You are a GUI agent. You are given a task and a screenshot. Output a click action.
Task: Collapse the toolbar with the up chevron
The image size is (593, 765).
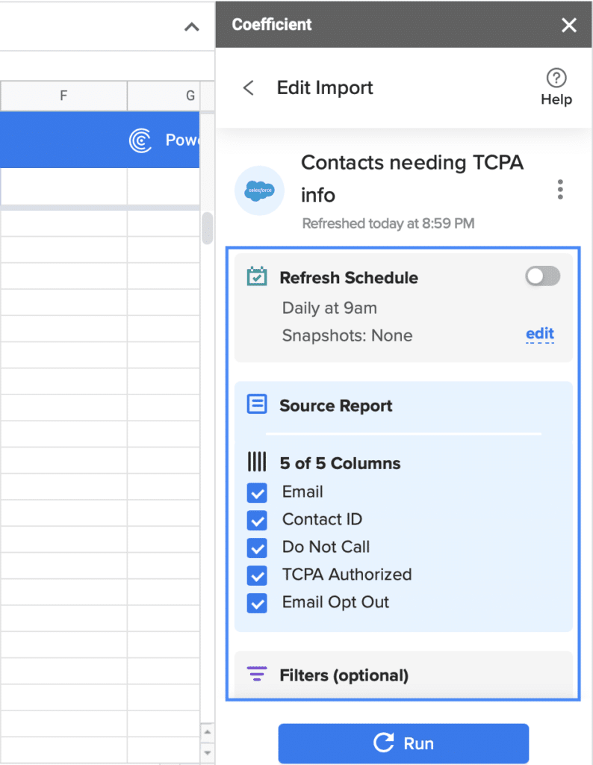click(x=192, y=28)
